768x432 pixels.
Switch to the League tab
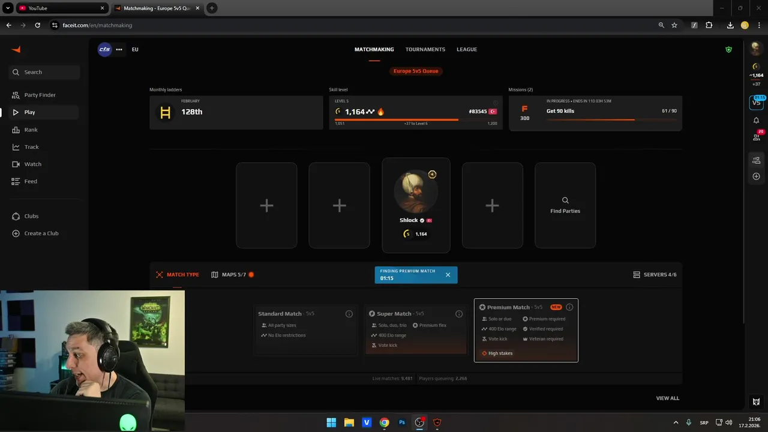pos(467,49)
